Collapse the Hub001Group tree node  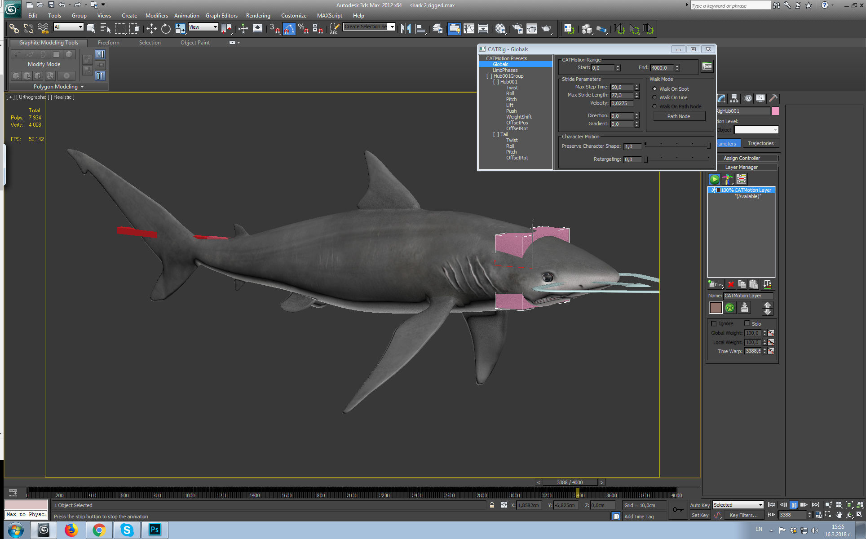click(x=490, y=76)
